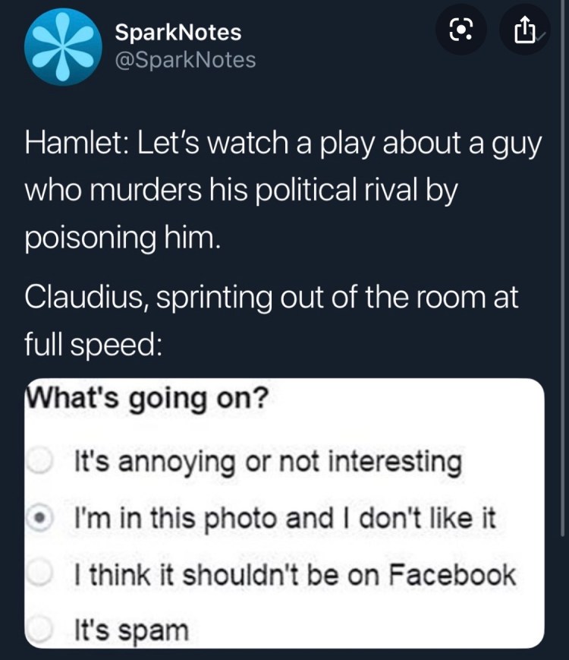The height and width of the screenshot is (660, 569).
Task: Click the @SparkNotes handle
Action: pyautogui.click(x=185, y=59)
